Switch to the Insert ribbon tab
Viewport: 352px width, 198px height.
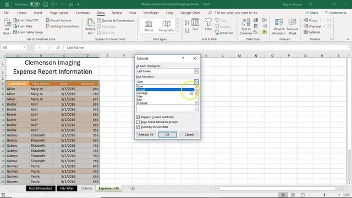[x=38, y=13]
